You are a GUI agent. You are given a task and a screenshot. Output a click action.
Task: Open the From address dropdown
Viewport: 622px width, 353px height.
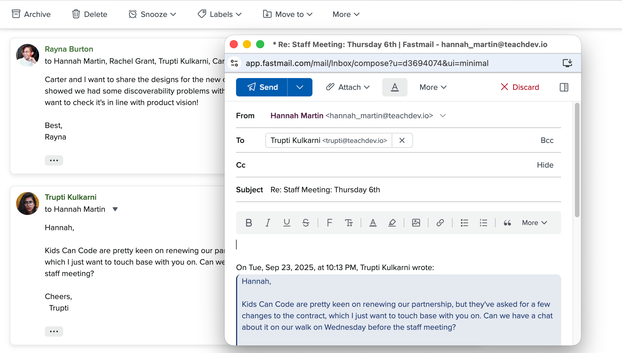point(443,116)
